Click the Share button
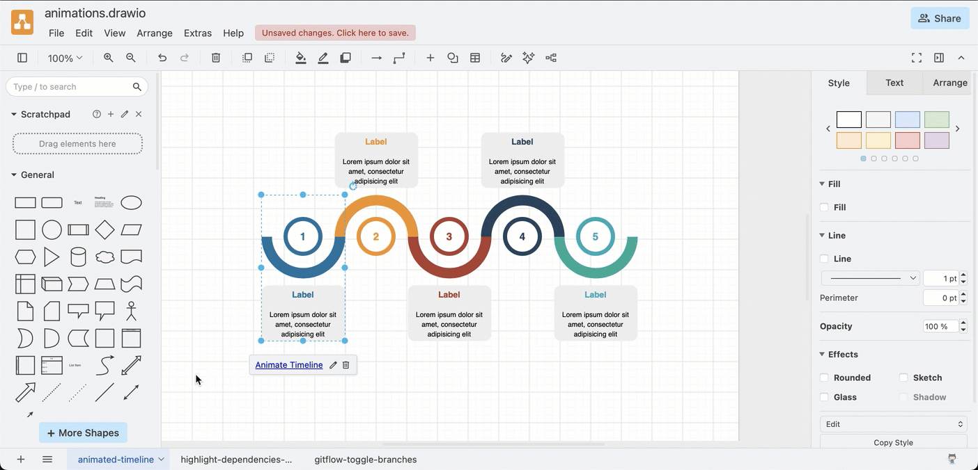This screenshot has height=470, width=978. [940, 18]
